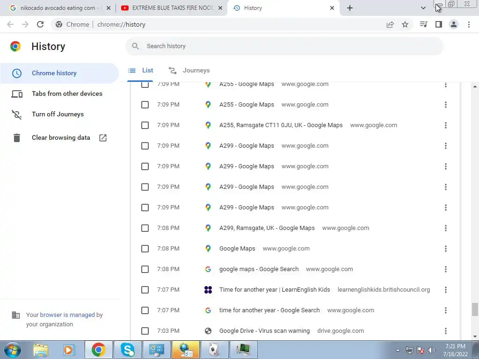Click the clock icon for Chrome history
Image resolution: width=479 pixels, height=359 pixels.
(x=17, y=73)
